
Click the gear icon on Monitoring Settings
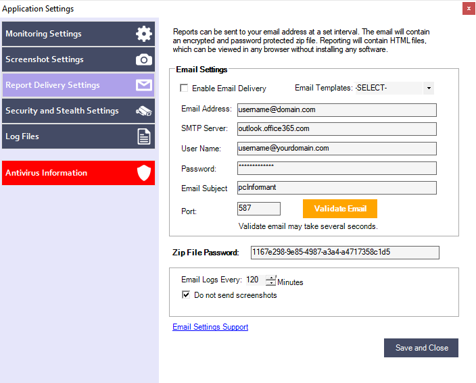pyautogui.click(x=143, y=34)
